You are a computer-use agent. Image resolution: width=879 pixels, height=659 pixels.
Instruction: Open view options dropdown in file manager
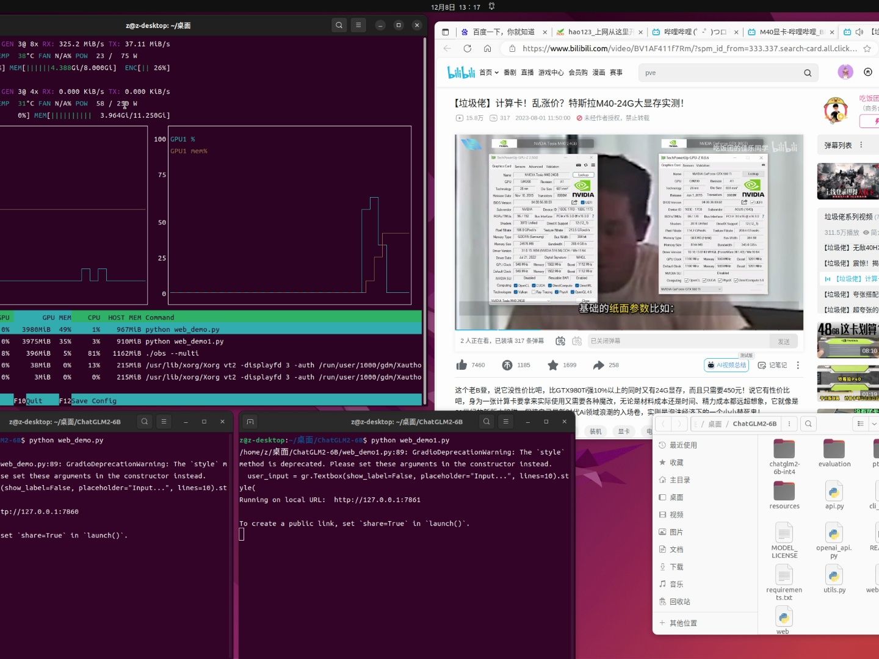tap(874, 423)
